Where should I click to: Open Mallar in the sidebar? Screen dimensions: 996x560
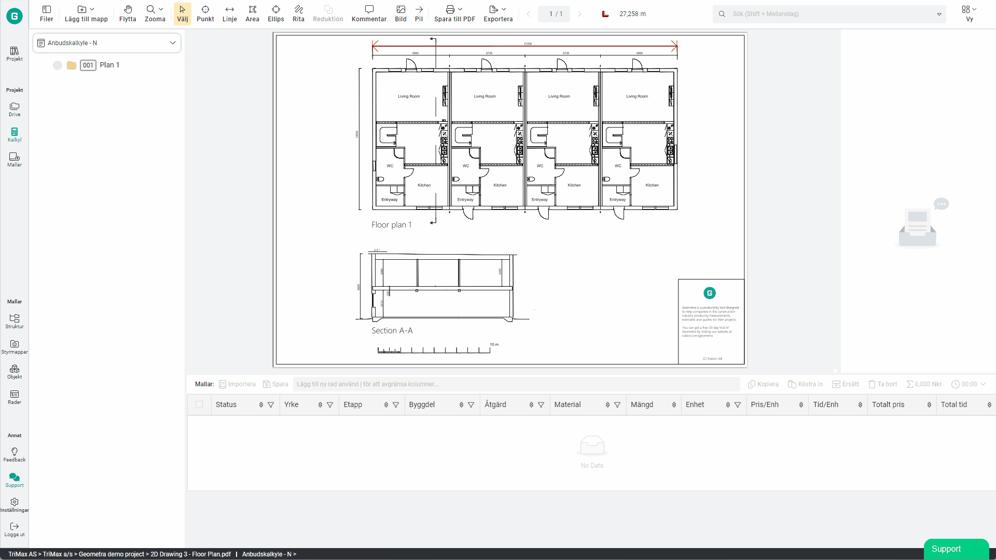15,160
